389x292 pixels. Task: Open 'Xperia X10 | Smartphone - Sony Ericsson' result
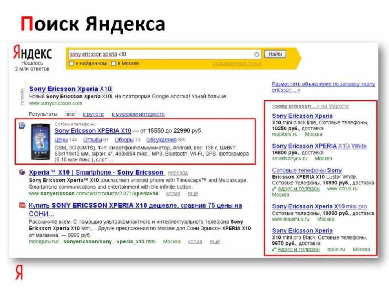[x=96, y=172]
